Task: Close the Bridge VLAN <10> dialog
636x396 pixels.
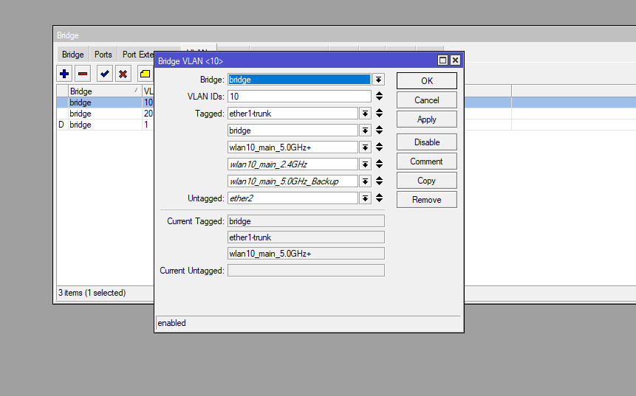Action: (455, 60)
